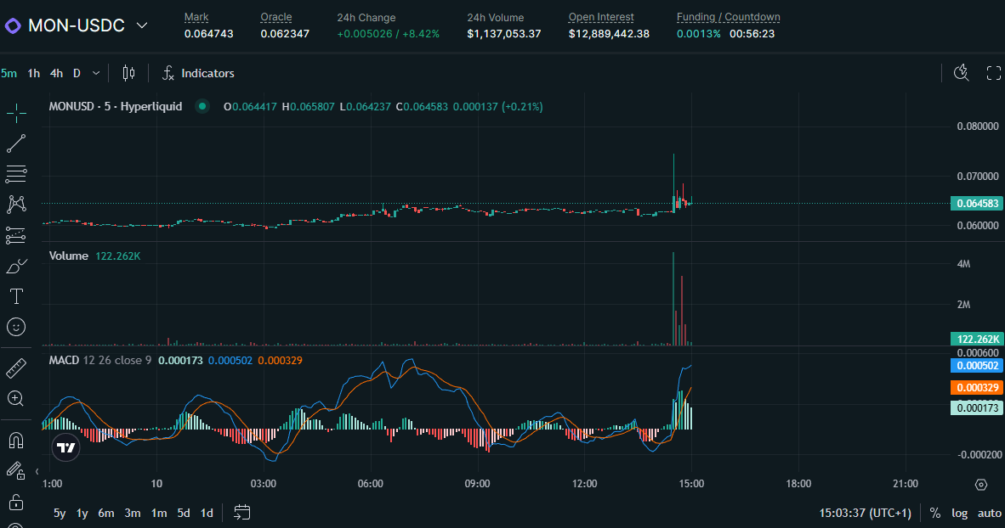Click the 0.000173 histogram axis tag
Image resolution: width=1005 pixels, height=528 pixels.
(978, 408)
